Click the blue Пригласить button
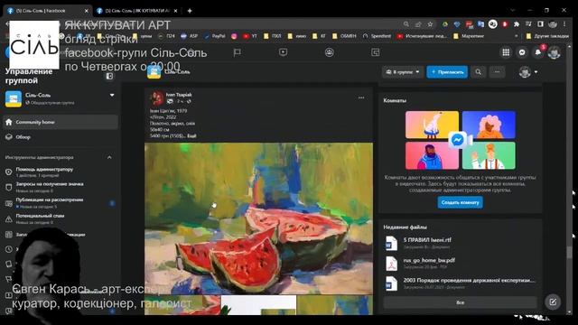 tap(447, 72)
